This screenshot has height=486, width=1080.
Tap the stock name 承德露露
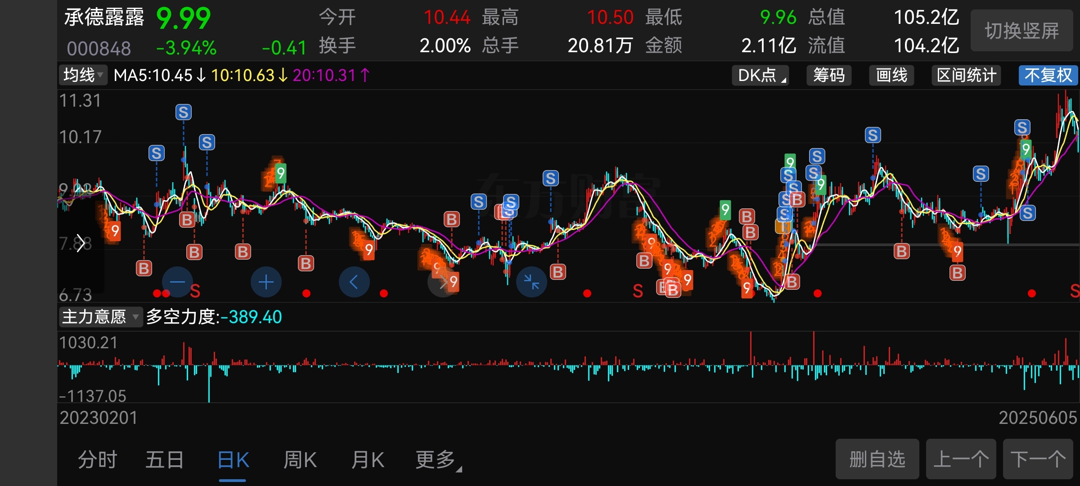104,18
